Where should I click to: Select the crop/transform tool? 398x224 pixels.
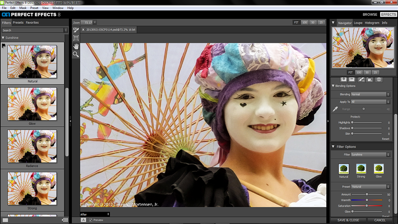(76, 38)
